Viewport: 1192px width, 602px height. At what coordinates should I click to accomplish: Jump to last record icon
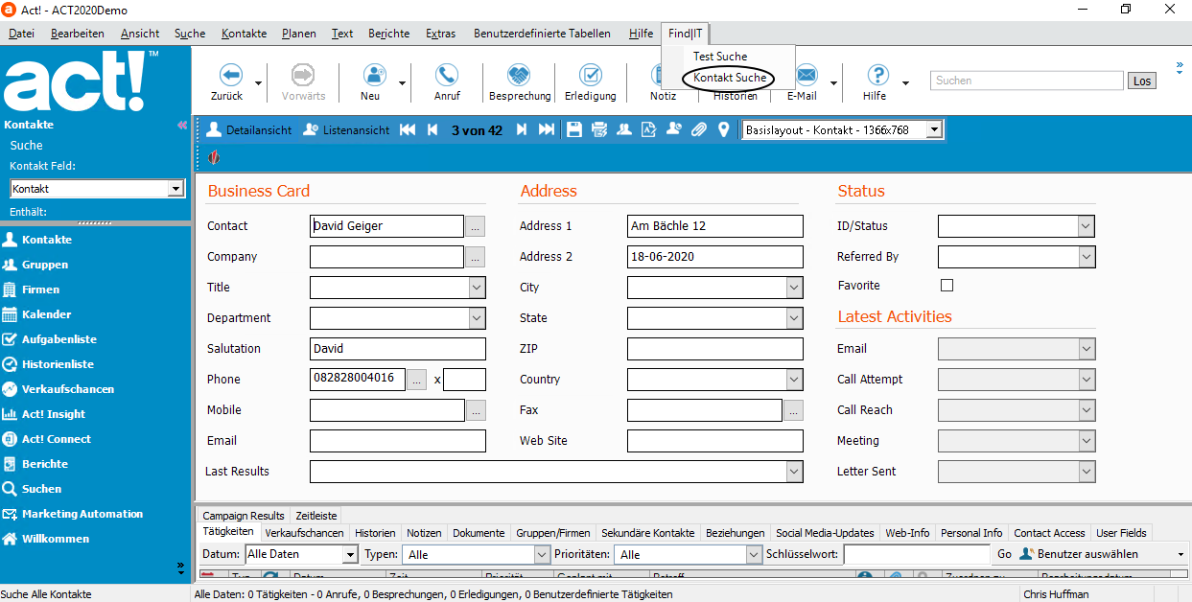(x=547, y=129)
